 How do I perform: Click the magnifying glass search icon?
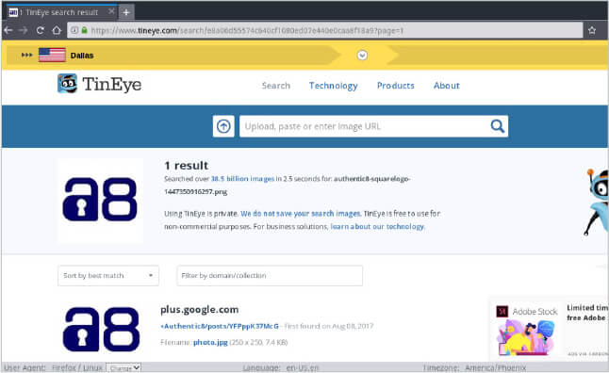pos(497,126)
